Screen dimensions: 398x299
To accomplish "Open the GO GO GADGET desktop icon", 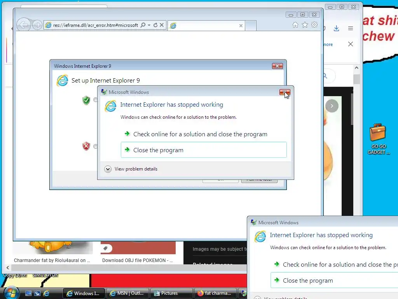I will click(378, 139).
